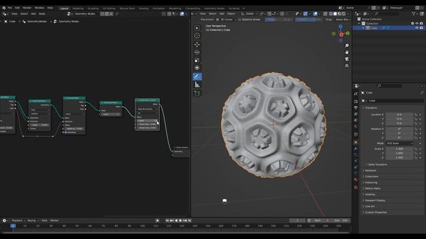Viewport: 426px width, 239px height.
Task: Click the Location X value field
Action: click(399, 115)
